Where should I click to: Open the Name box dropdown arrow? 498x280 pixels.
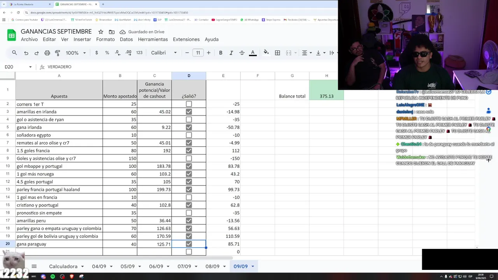(30, 67)
